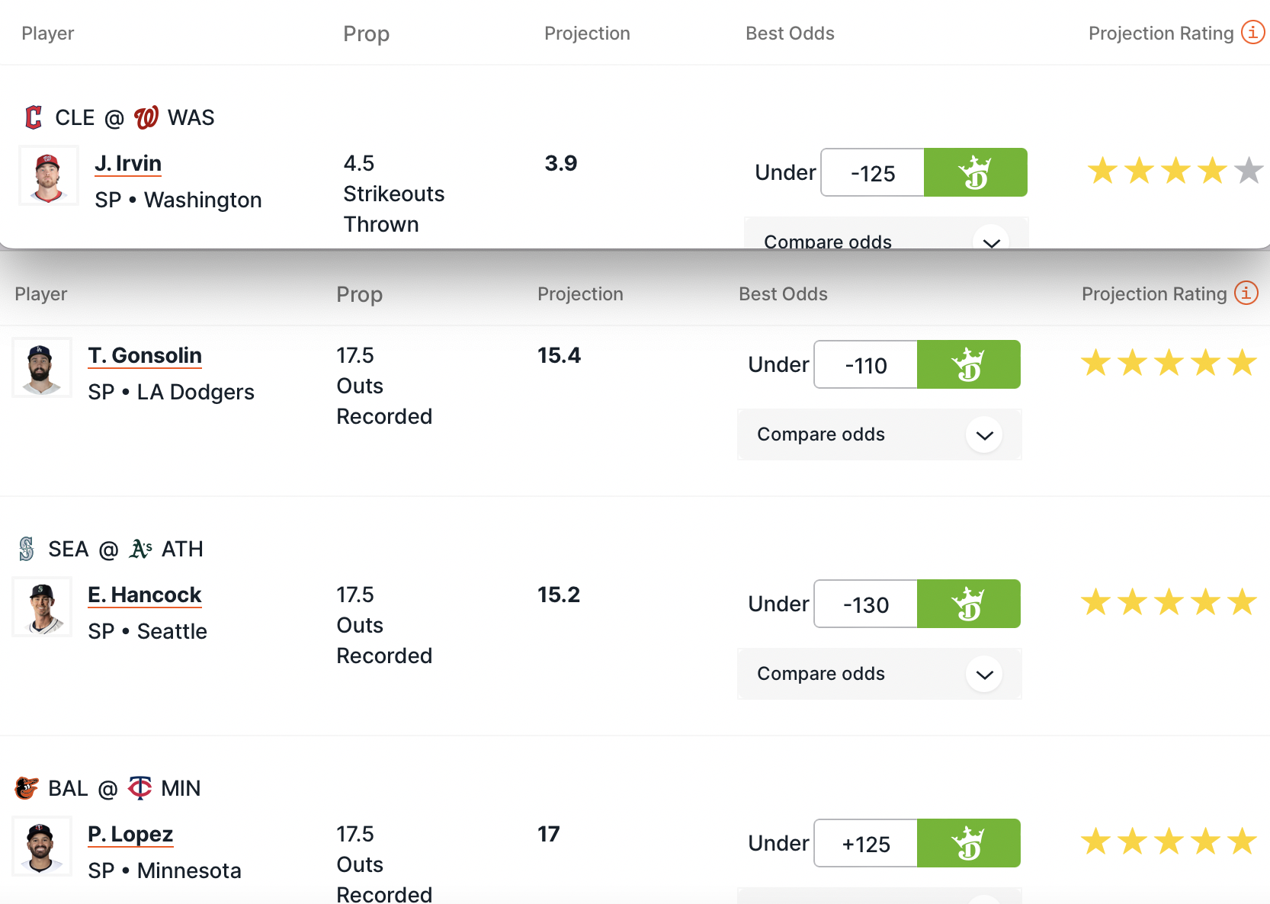Click the Baltimore Orioles team logo
Viewport: 1270px width, 904px height.
click(27, 787)
